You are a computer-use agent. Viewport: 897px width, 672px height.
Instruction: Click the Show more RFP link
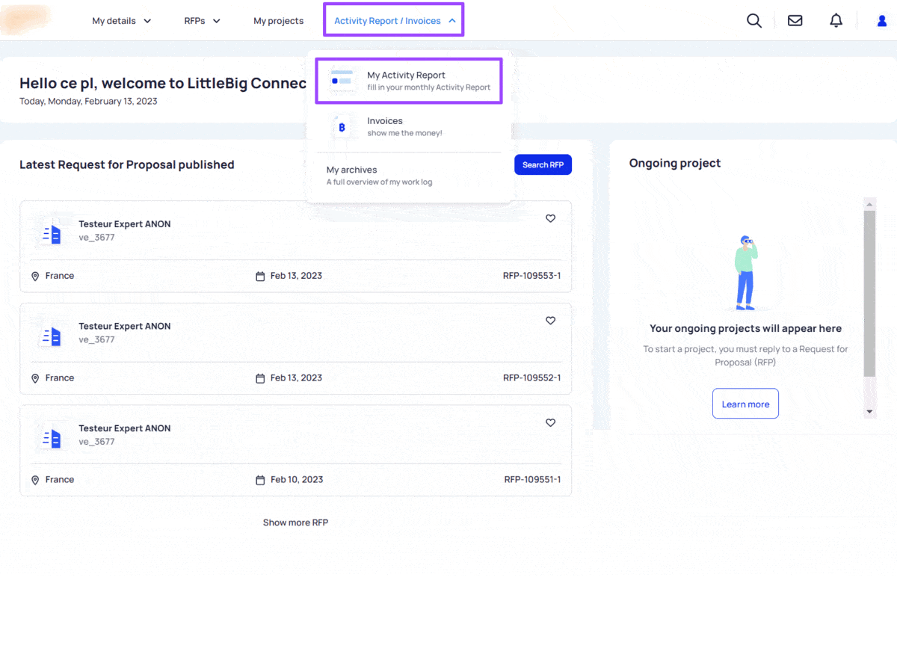tap(295, 523)
